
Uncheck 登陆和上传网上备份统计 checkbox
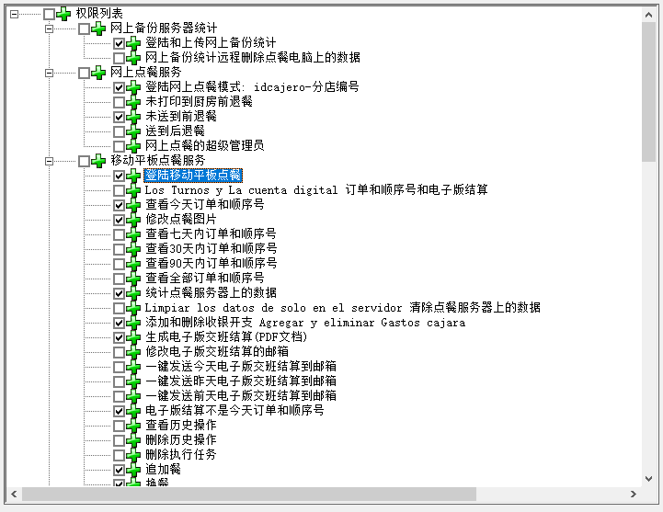119,43
